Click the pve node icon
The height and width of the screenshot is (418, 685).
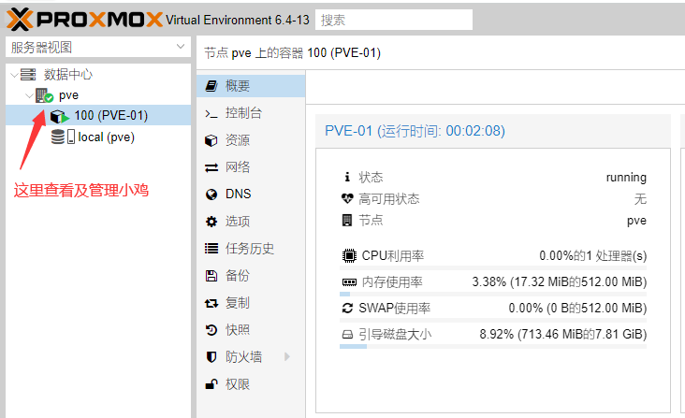pyautogui.click(x=44, y=95)
